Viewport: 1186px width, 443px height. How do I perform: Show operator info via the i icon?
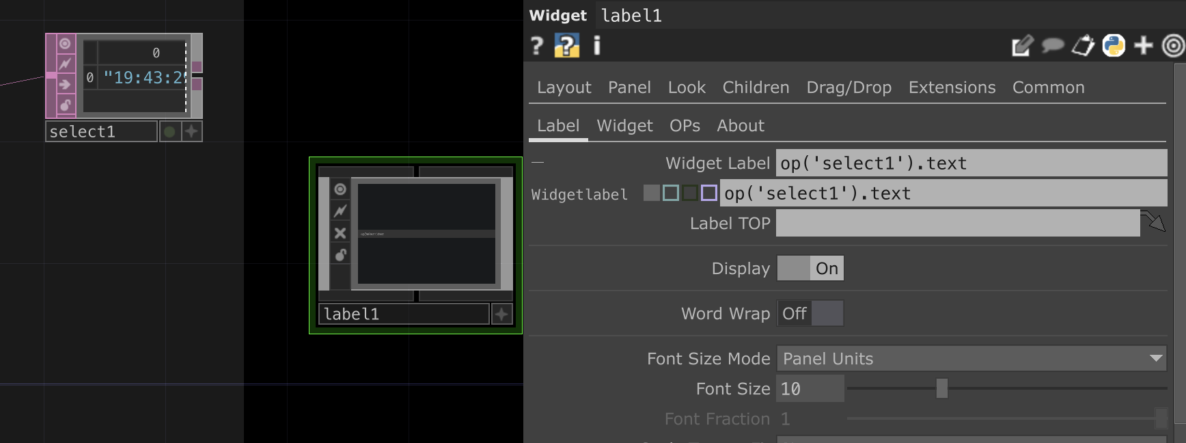596,46
